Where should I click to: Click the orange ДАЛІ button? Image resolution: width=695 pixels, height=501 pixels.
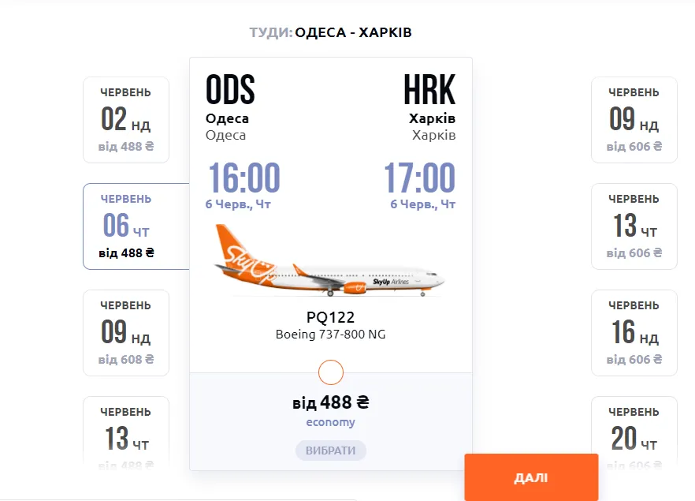(x=530, y=477)
